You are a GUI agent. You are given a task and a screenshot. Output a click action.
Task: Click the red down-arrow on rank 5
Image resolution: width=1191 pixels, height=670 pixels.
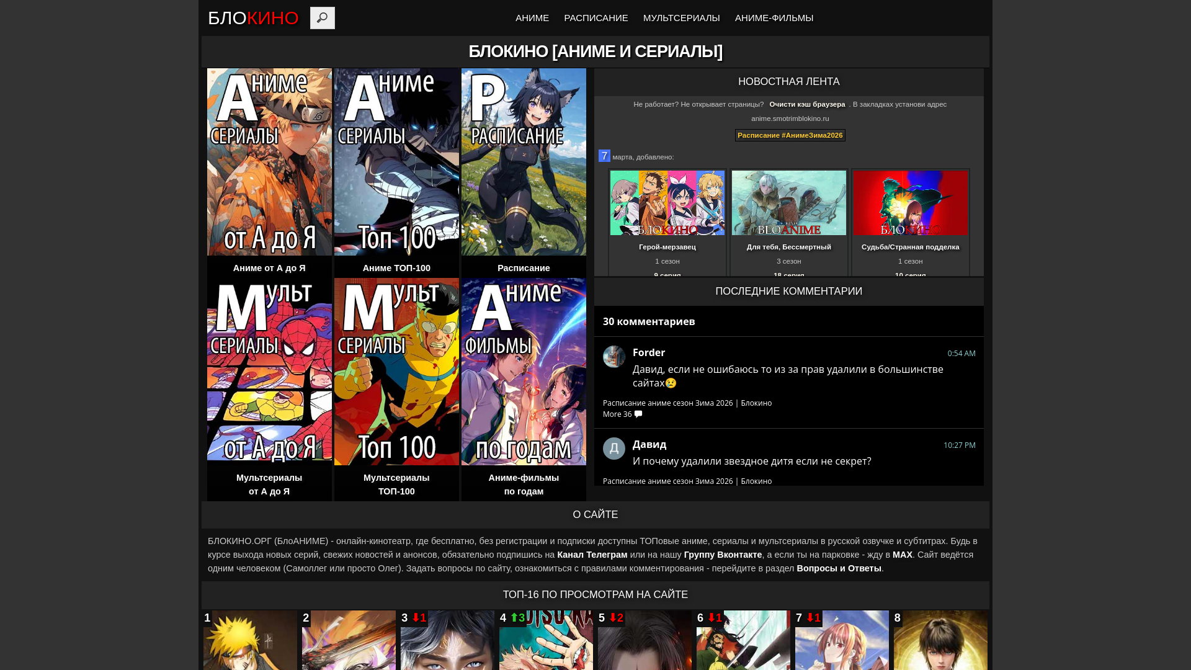tap(613, 618)
